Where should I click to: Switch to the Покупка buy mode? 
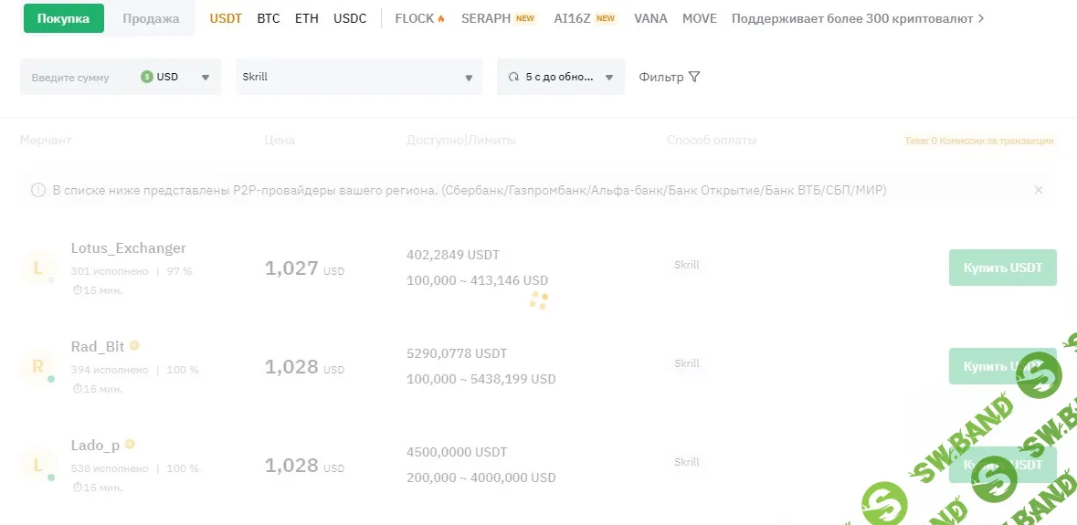pyautogui.click(x=63, y=18)
